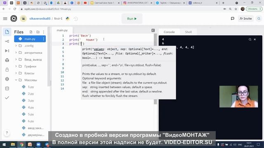Open the Help question mark button
Viewport: 264px width, 148px height.
tap(7, 133)
